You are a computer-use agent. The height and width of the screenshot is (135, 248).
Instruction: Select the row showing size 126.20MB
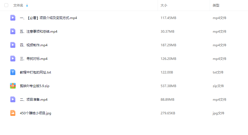coord(168,59)
